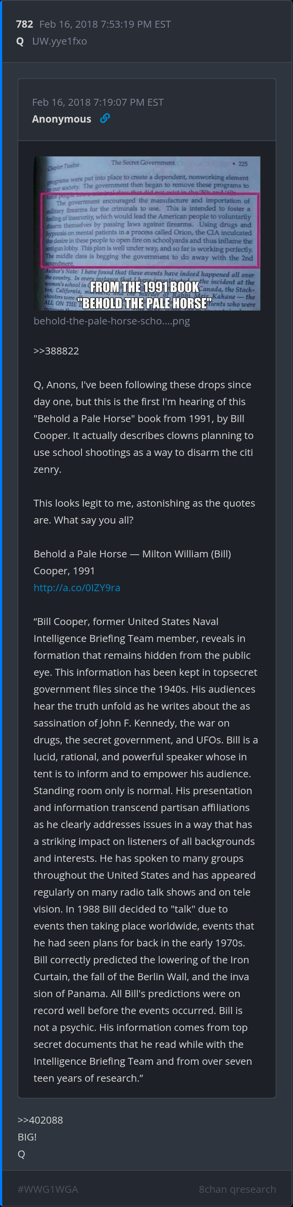Click the Bill Cooper book description paragraph
Viewport: 293px width, 1207px height.
pos(145,849)
